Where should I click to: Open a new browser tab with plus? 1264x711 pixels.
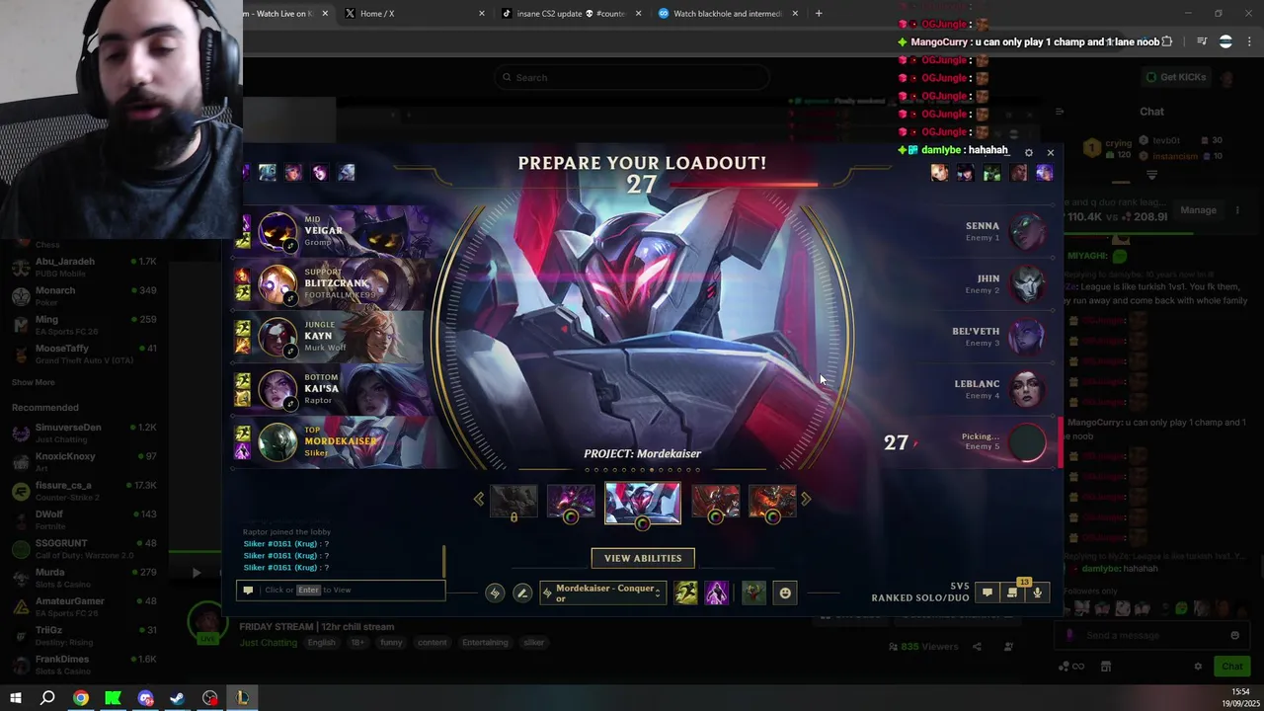coord(819,14)
